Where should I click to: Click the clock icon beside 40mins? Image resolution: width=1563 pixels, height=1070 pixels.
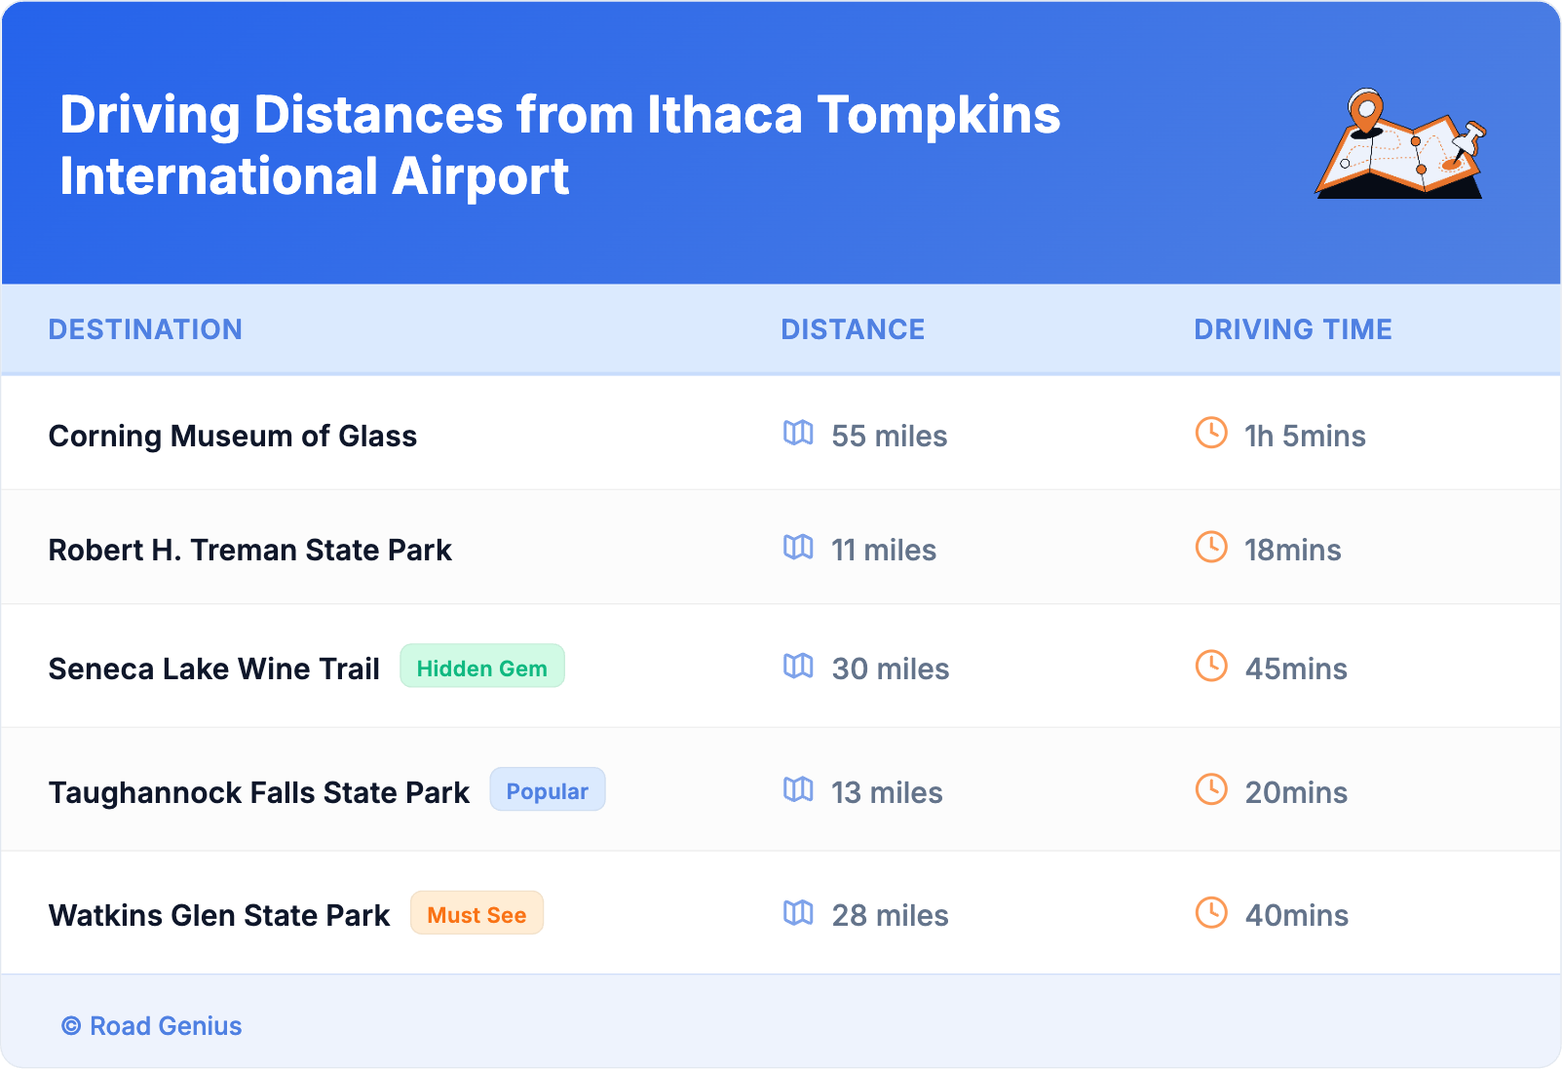(x=1210, y=913)
